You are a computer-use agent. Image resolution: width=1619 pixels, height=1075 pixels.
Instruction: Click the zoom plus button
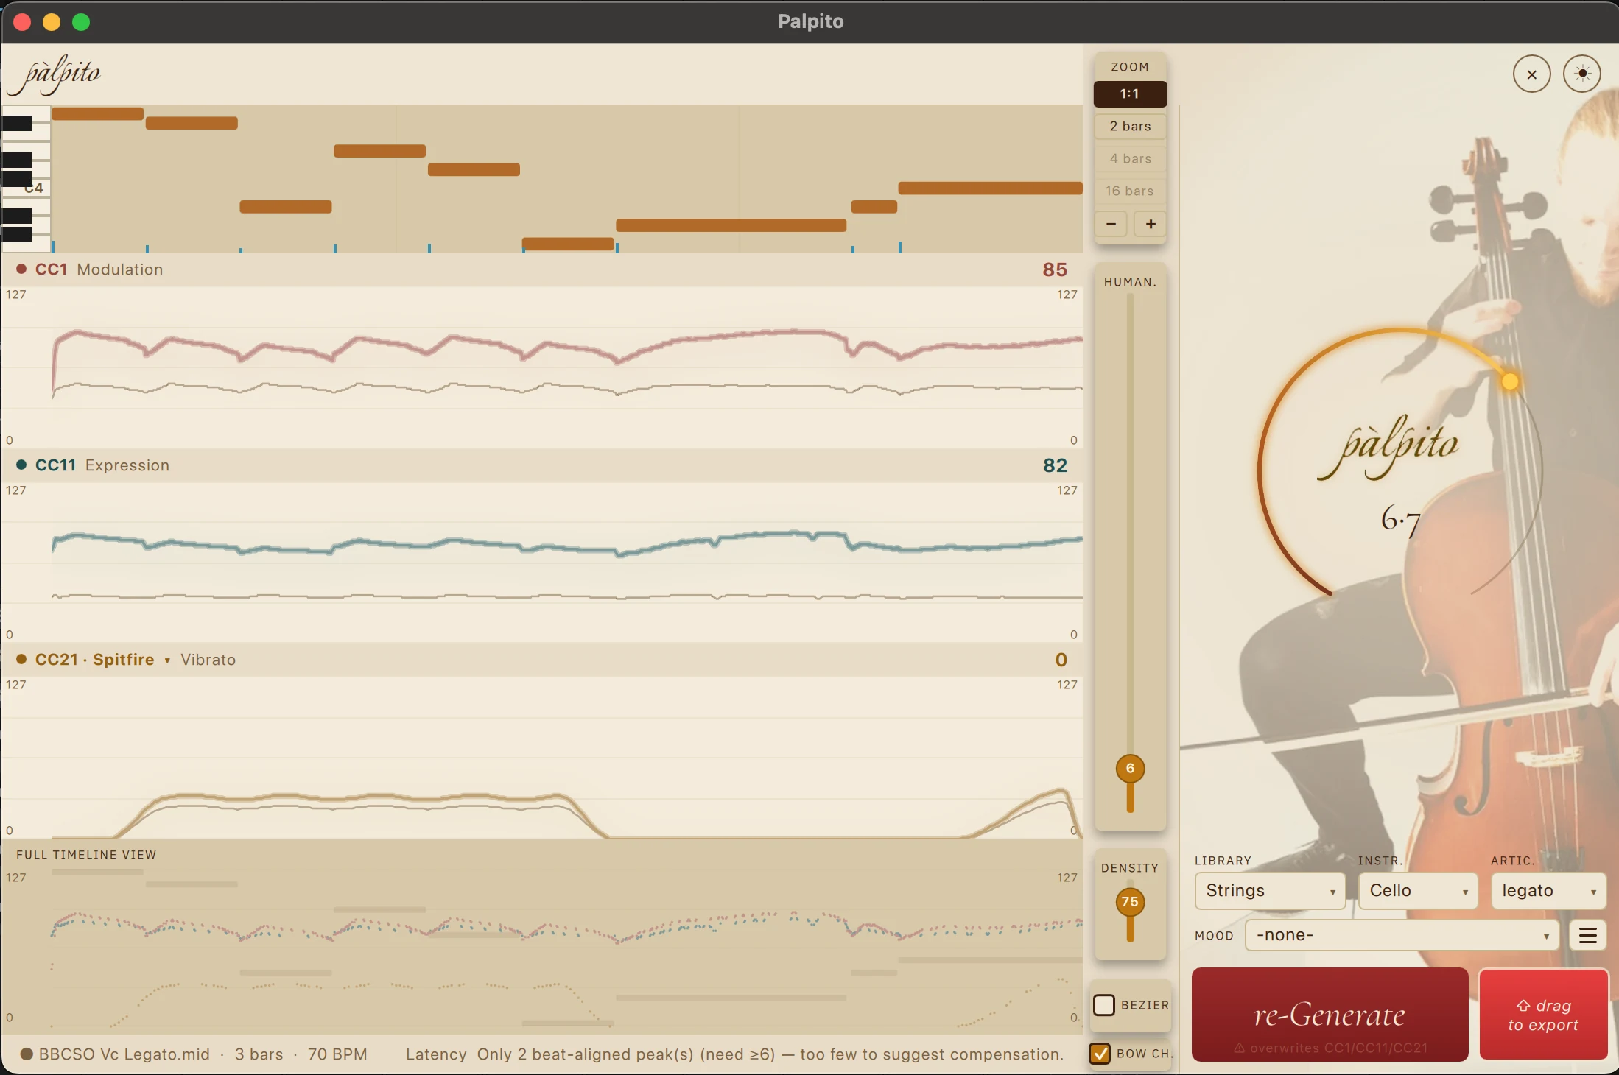(x=1151, y=224)
